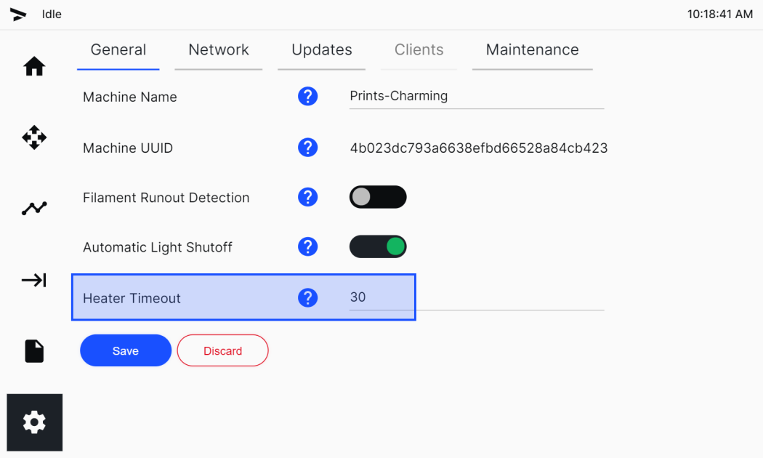Discard the settings changes
Viewport: 763px width, 458px height.
222,350
